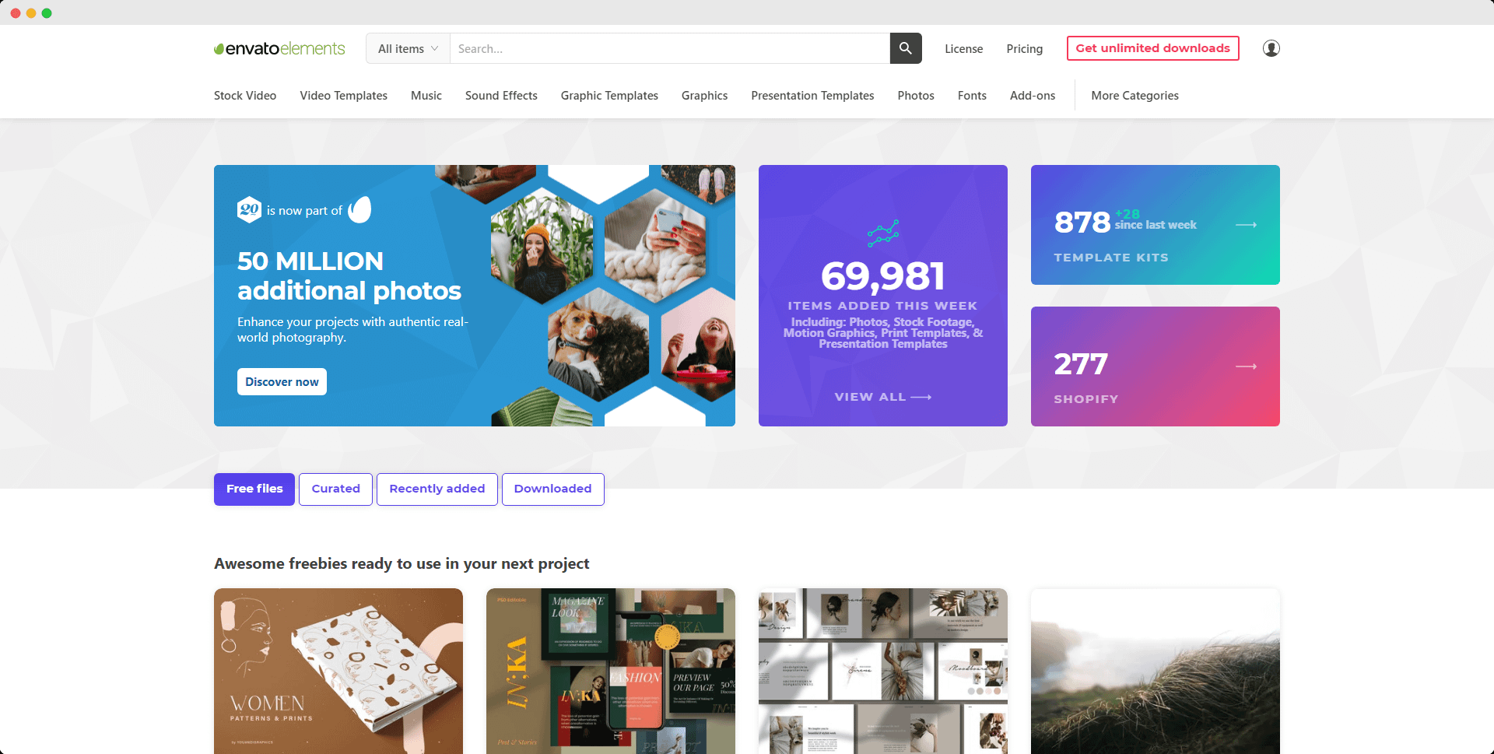
Task: Click the yellow minimize window dot
Action: click(x=31, y=13)
